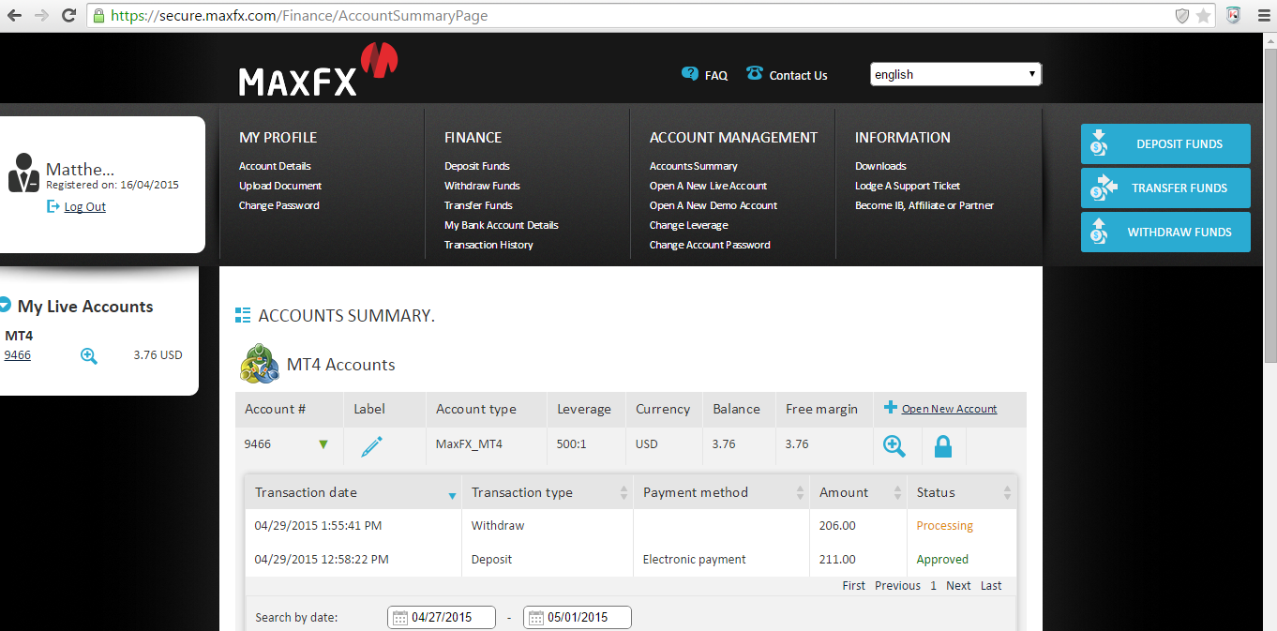The height and width of the screenshot is (631, 1277).
Task: Click magnifier icon in My Live Accounts
Action: [89, 355]
